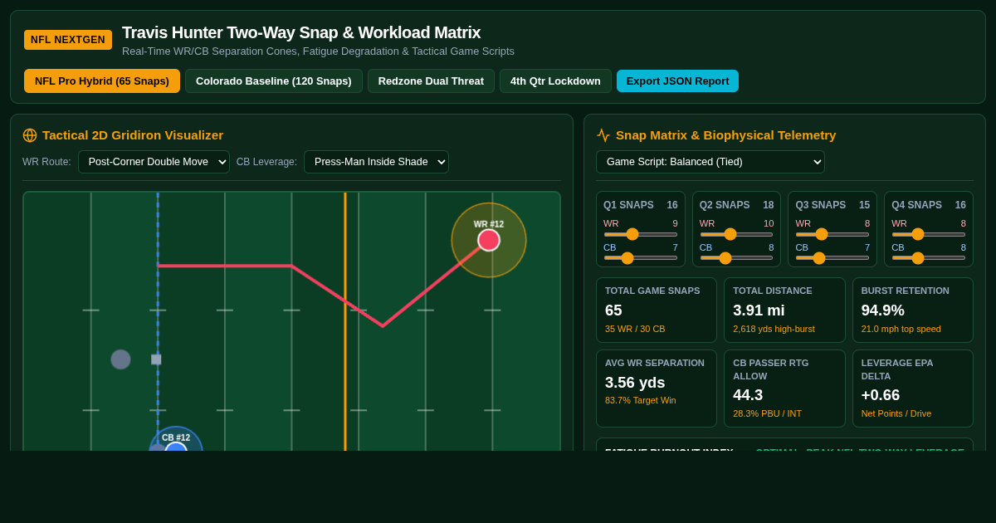Screen dimensions: 996x523
Task: Click Leverage EPA Delta value +0.66
Action: click(881, 395)
